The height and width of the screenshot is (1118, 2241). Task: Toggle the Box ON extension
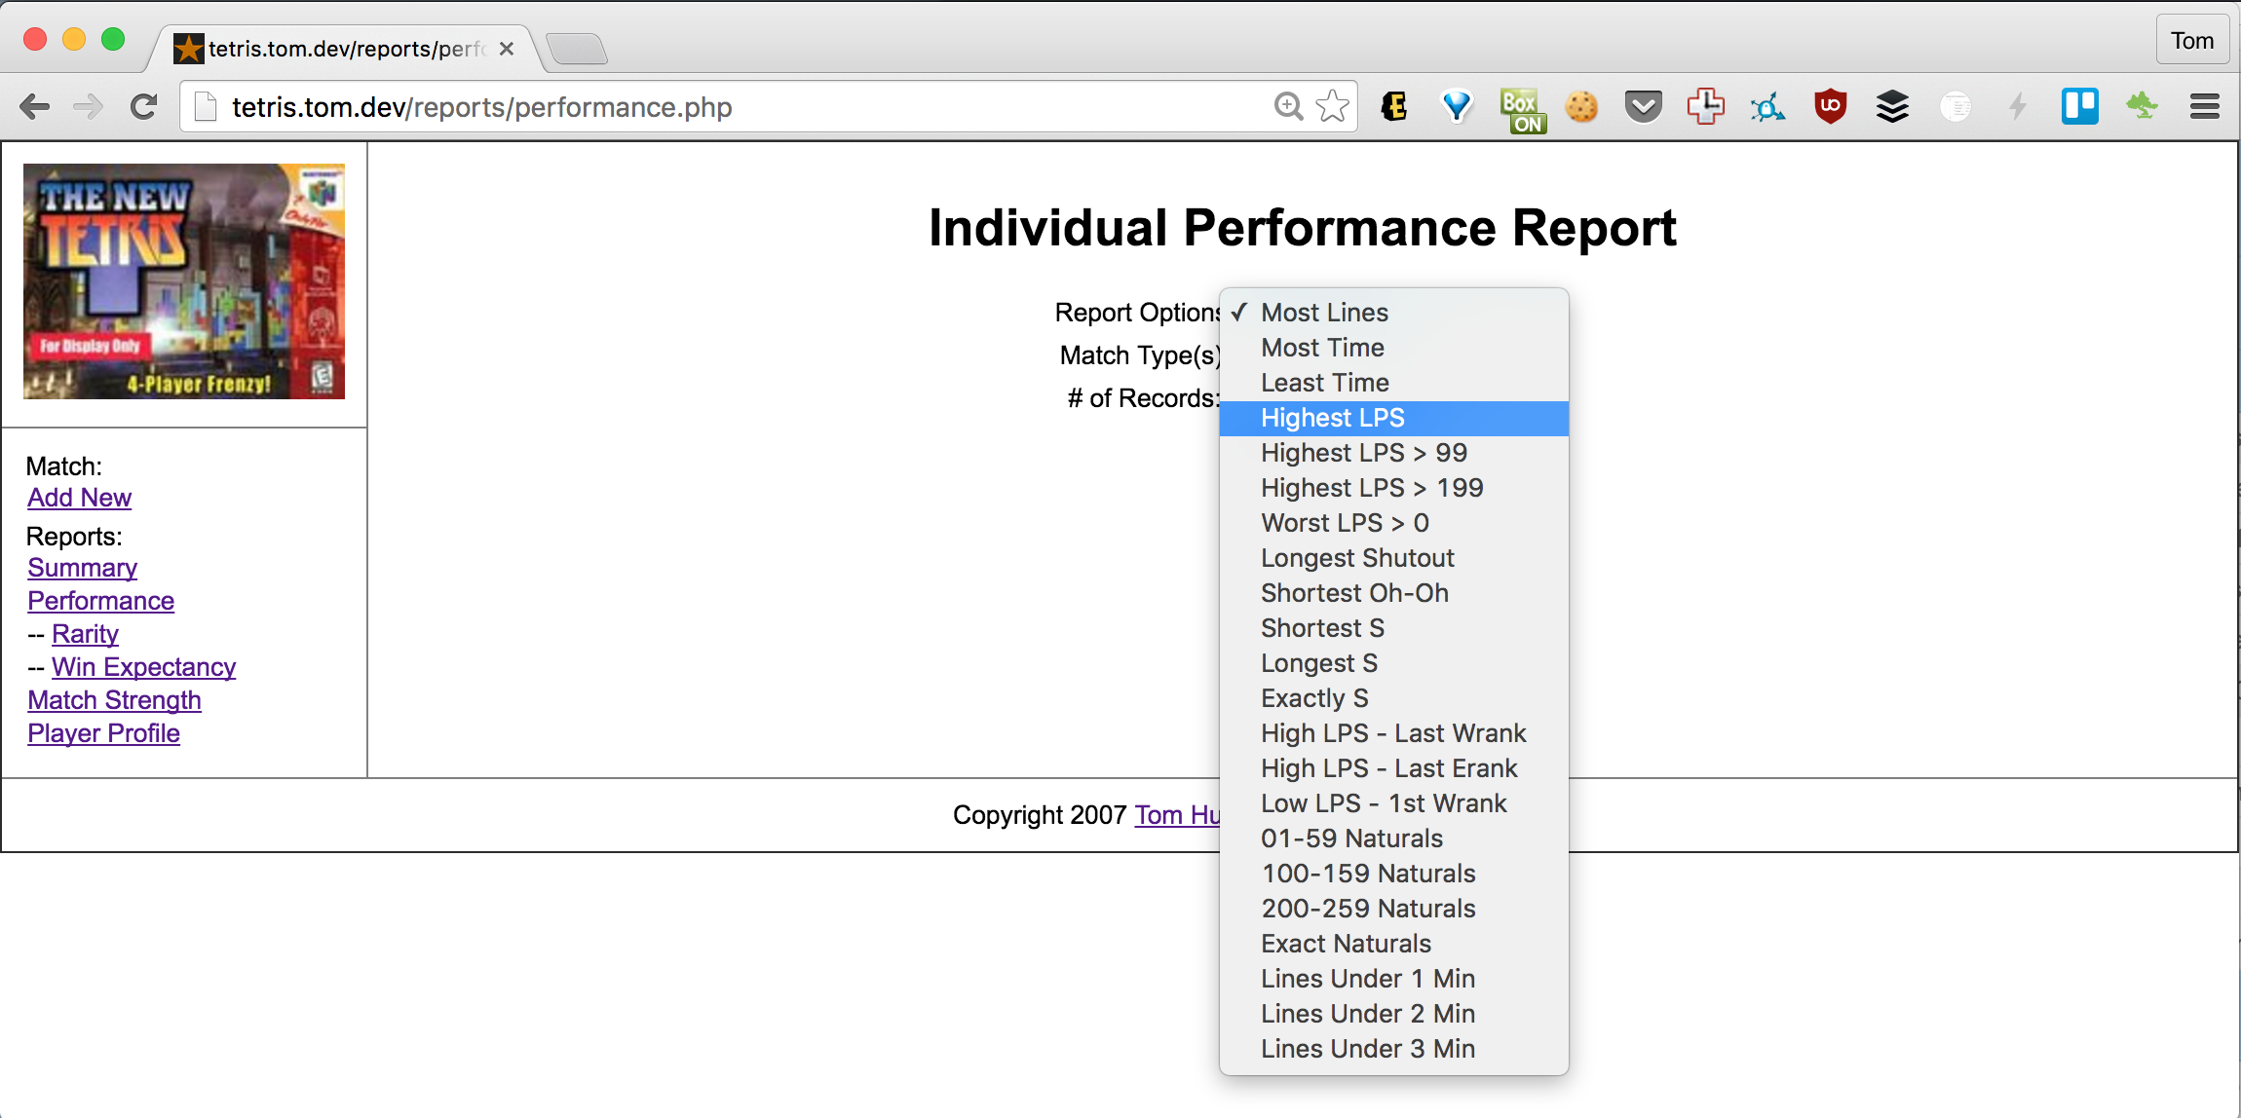(1521, 109)
